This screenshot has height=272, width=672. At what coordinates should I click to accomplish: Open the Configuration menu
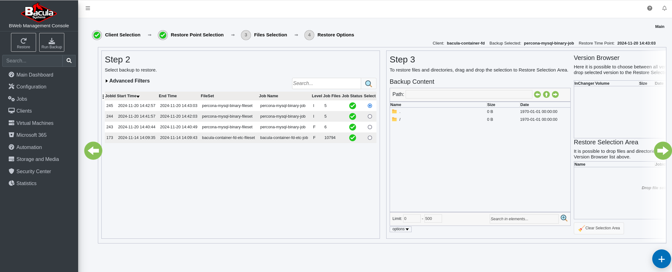click(x=31, y=87)
